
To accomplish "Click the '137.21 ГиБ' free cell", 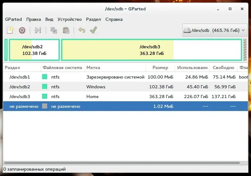I will pyautogui.click(x=224, y=97).
